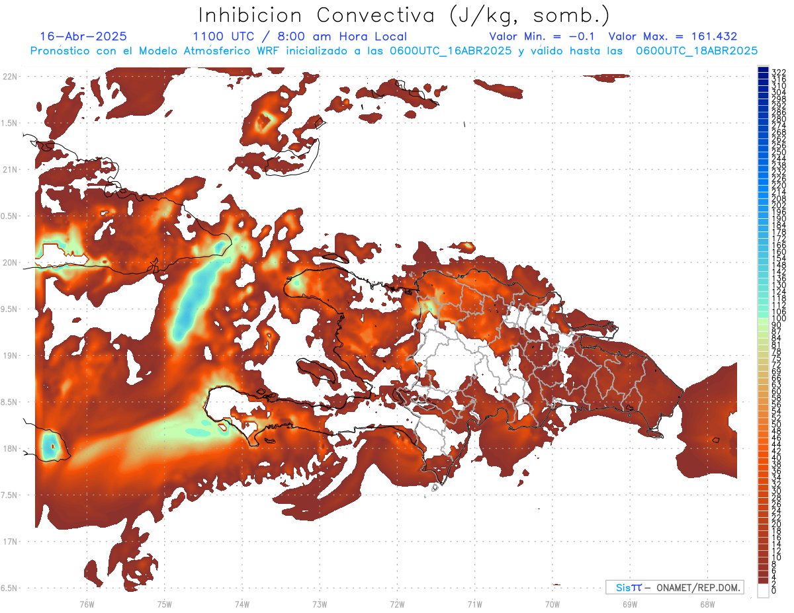Click the "21N" latitude label
Image resolution: width=794 pixels, height=613 pixels.
coord(10,170)
